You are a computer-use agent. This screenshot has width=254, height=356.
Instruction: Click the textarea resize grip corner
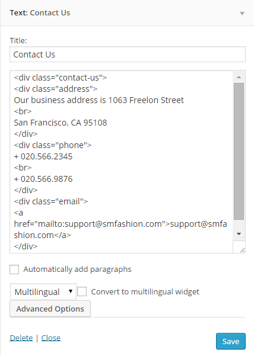(242, 250)
